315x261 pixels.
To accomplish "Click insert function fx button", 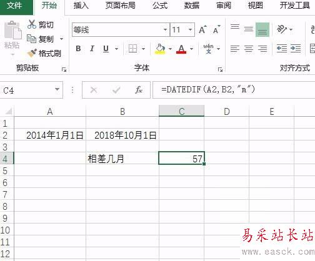I will pos(139,90).
